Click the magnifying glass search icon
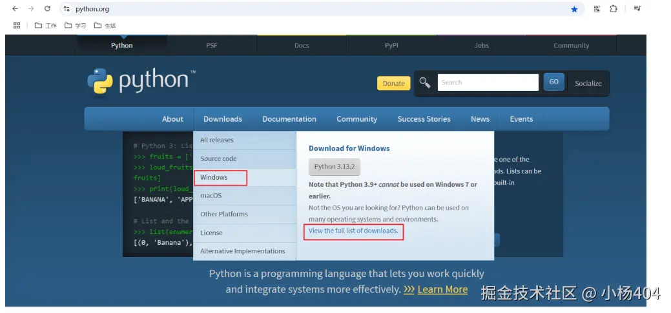 click(x=424, y=82)
